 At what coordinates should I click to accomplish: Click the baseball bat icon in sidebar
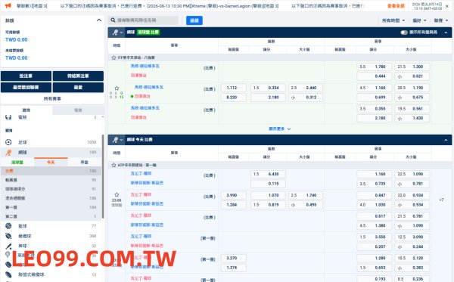tap(8, 246)
